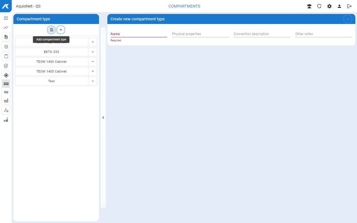
Task: Click the clipboard icon in the sidebar
Action: 6,56
